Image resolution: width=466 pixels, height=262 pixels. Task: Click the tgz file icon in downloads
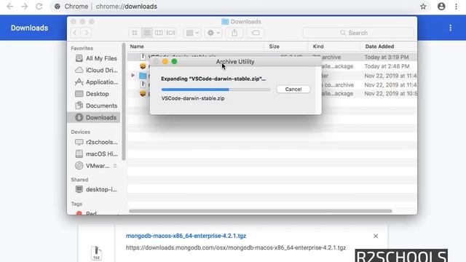pos(96,253)
